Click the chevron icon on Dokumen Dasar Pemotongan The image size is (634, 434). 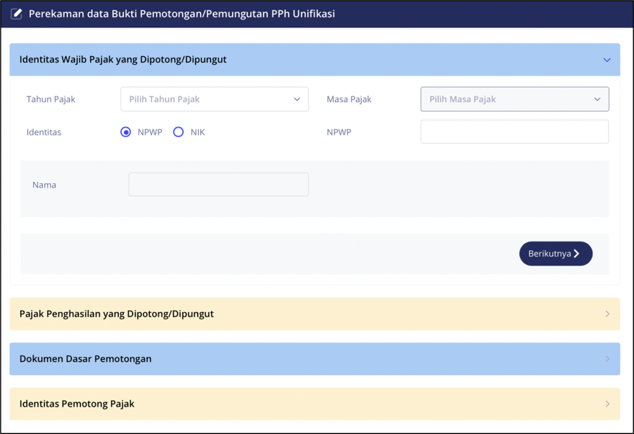click(x=607, y=358)
